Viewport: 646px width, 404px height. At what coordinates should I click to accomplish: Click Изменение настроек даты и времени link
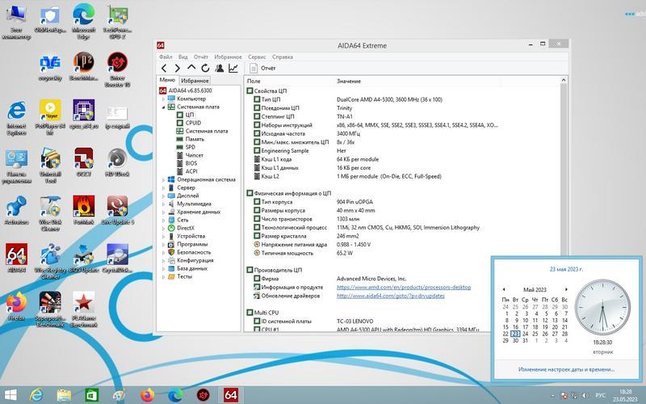click(x=565, y=369)
